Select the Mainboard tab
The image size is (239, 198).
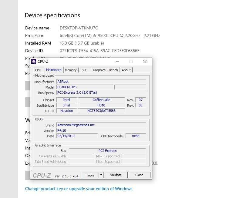54,70
